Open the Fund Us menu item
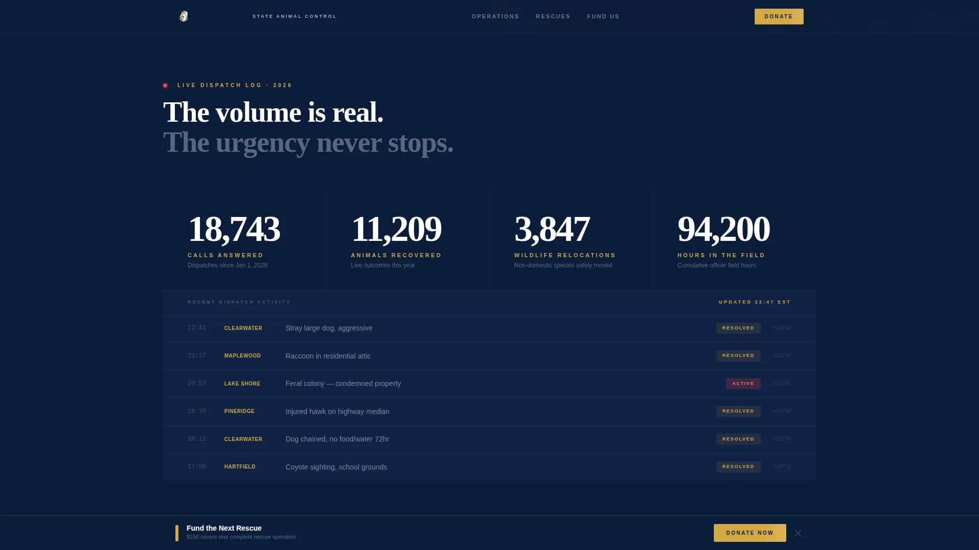Screen dimensions: 979x550 [603, 16]
